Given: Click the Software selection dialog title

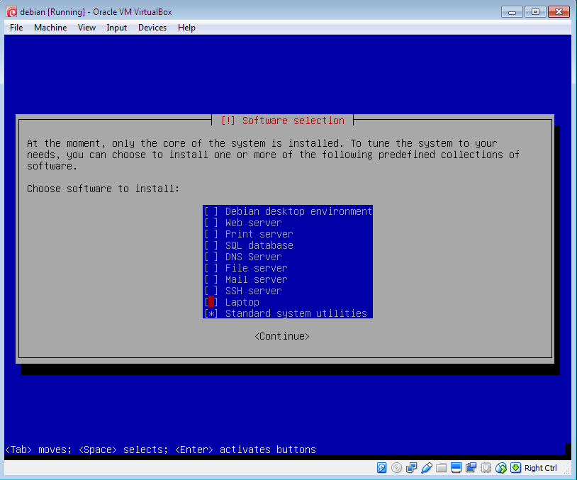Looking at the screenshot, I should click(282, 121).
